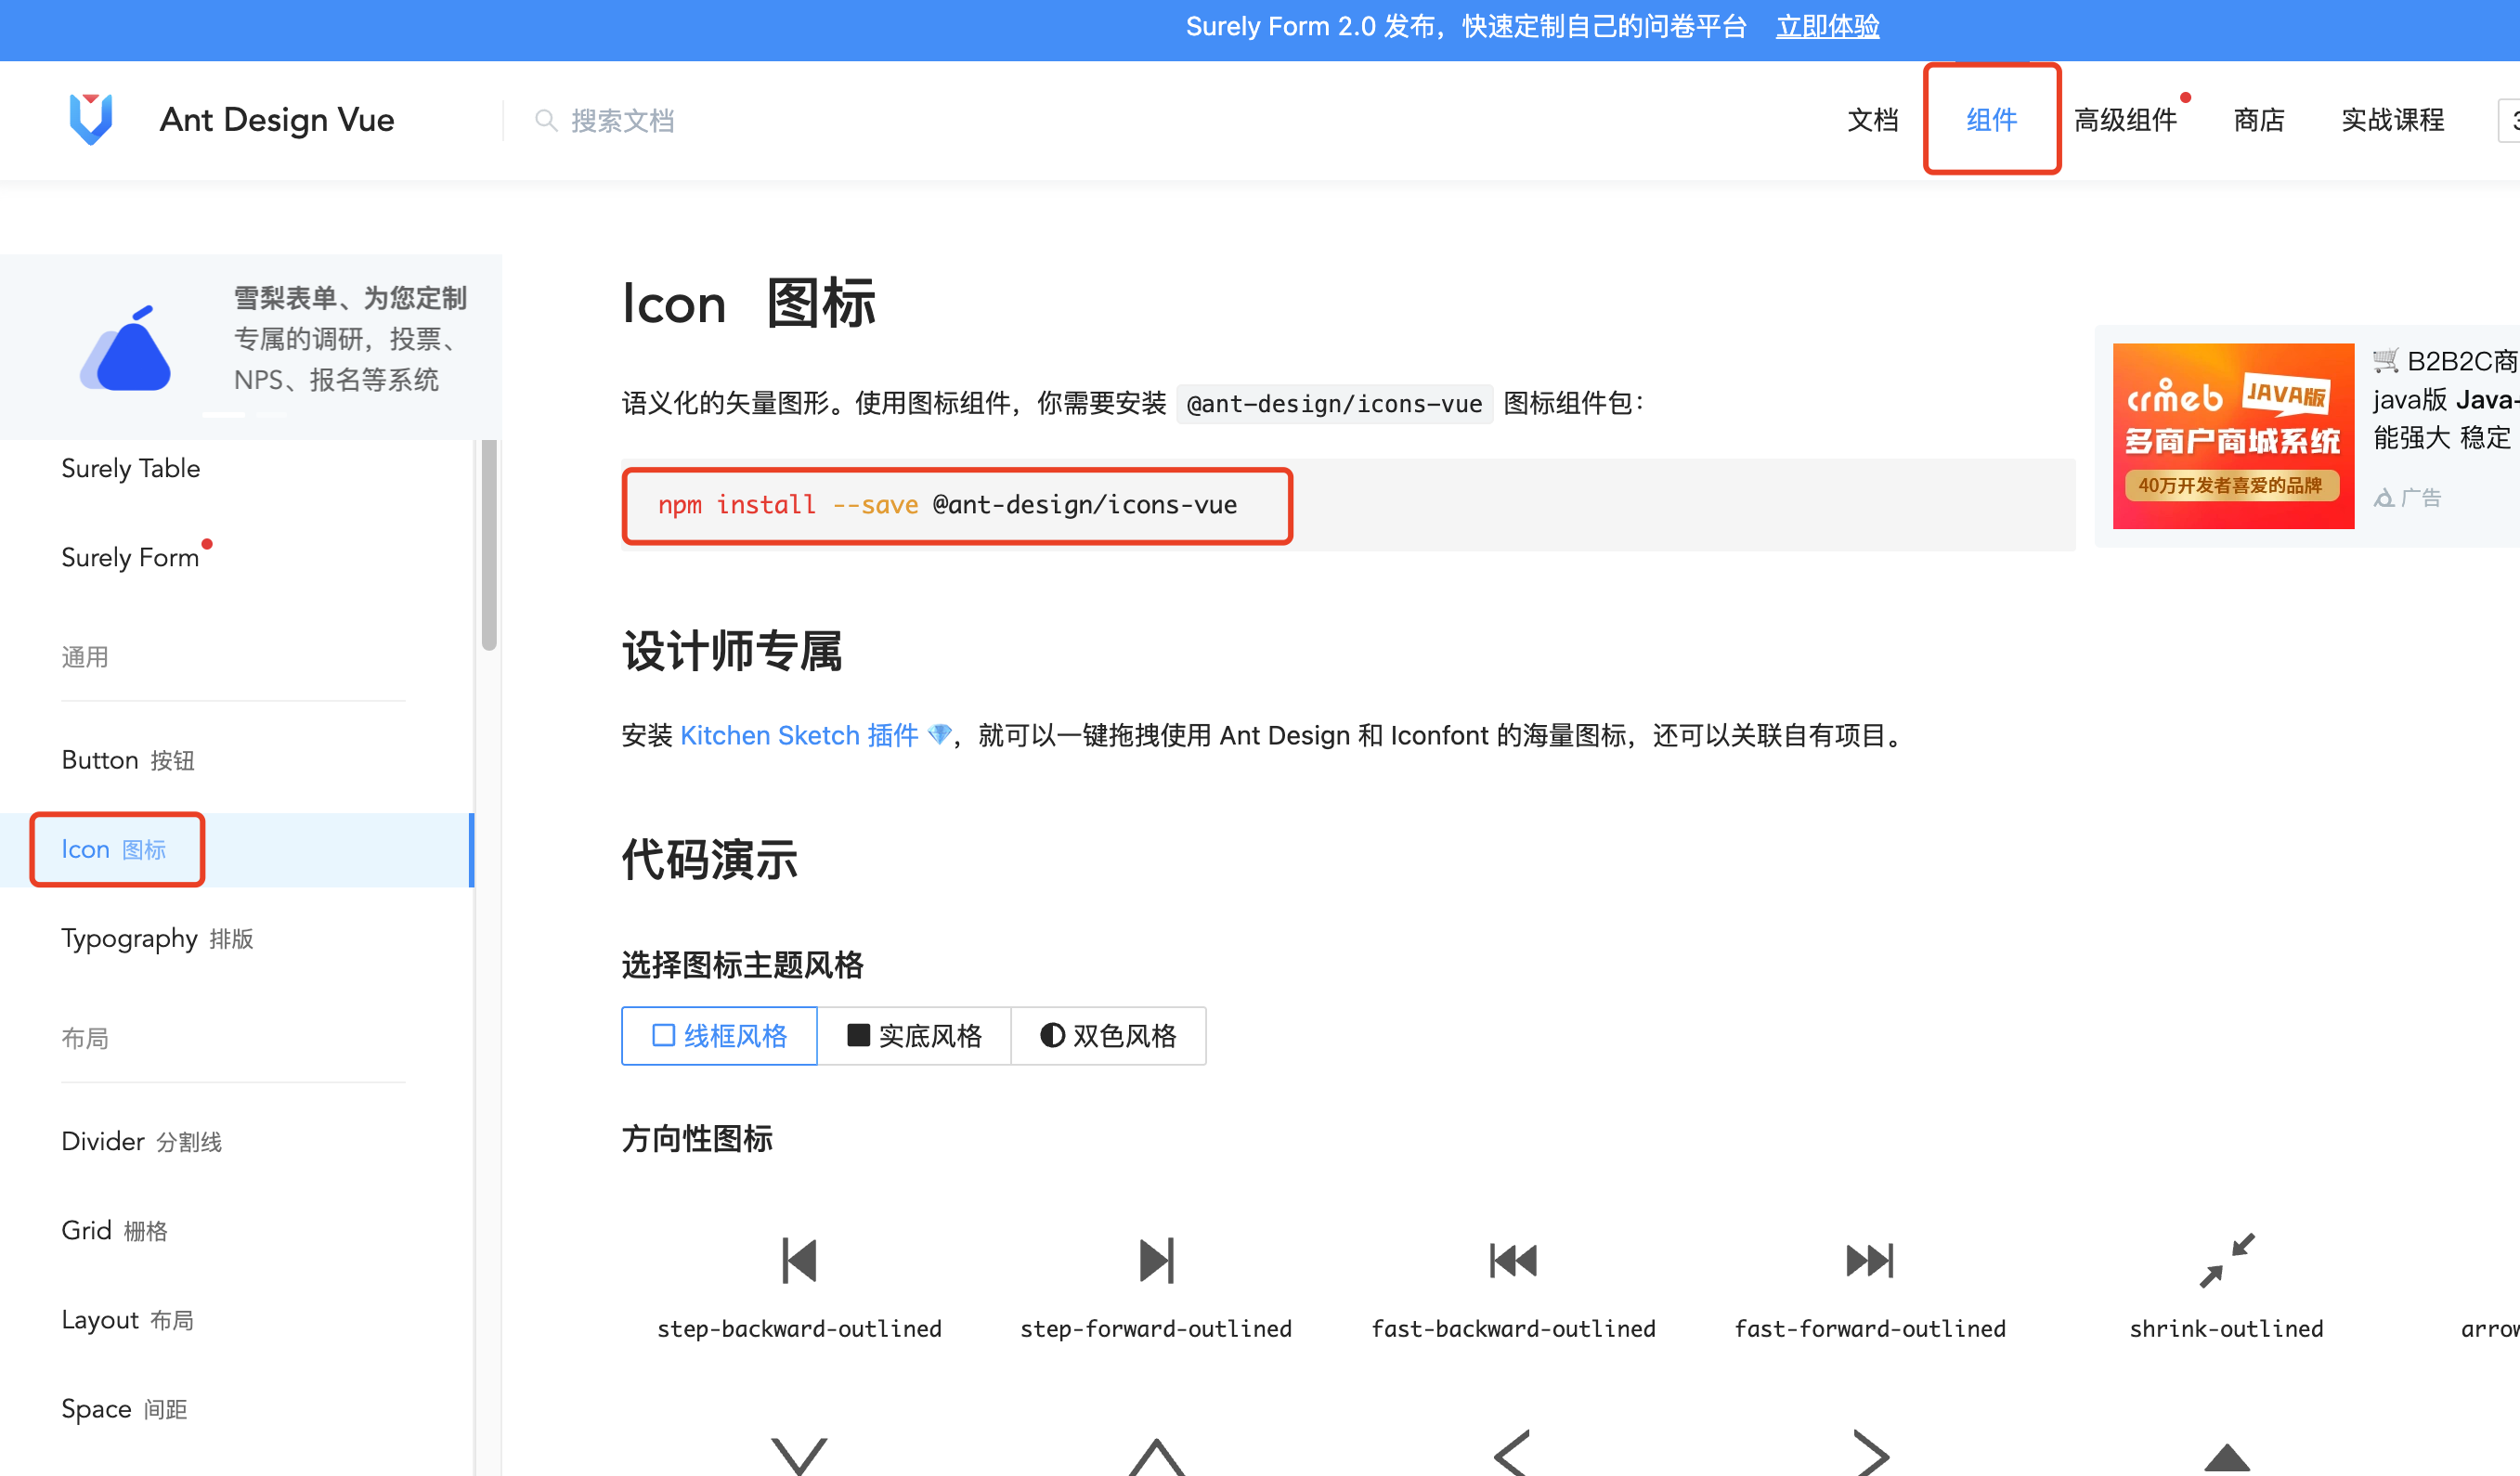Open the 高级组件 nav menu item
The height and width of the screenshot is (1476, 2520).
click(x=2125, y=120)
